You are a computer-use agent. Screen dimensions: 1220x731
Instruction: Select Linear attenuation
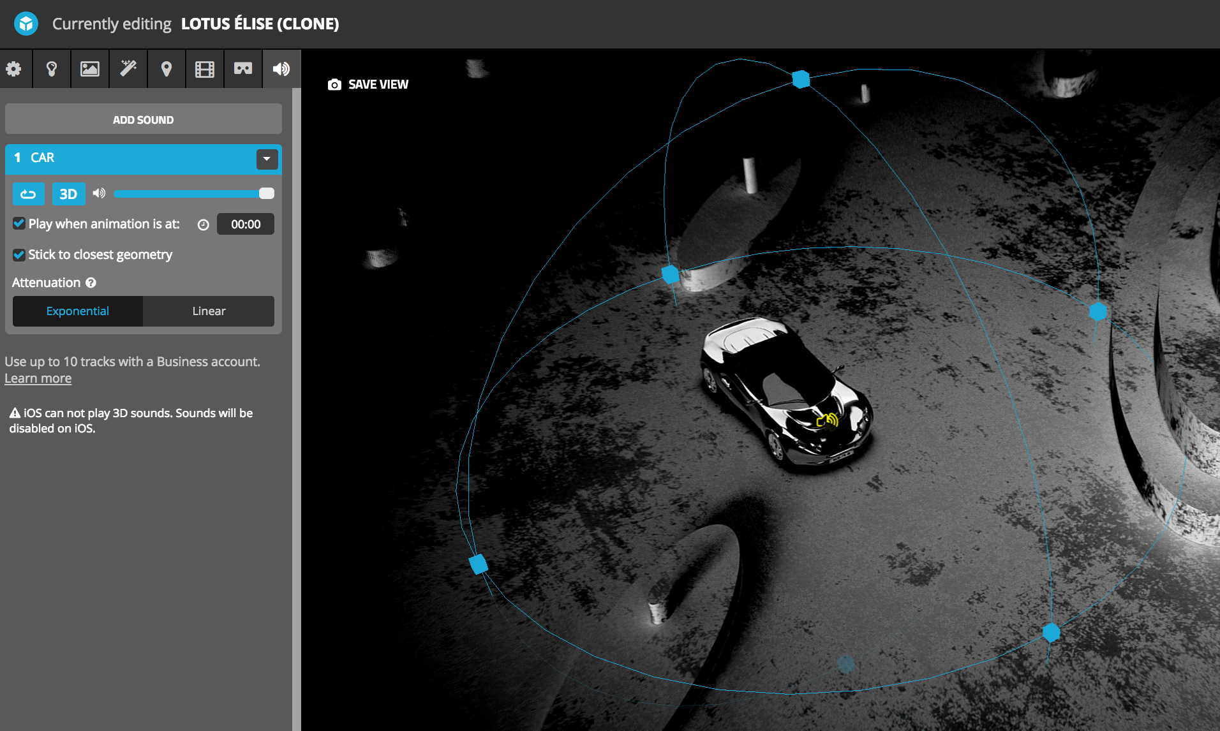209,311
